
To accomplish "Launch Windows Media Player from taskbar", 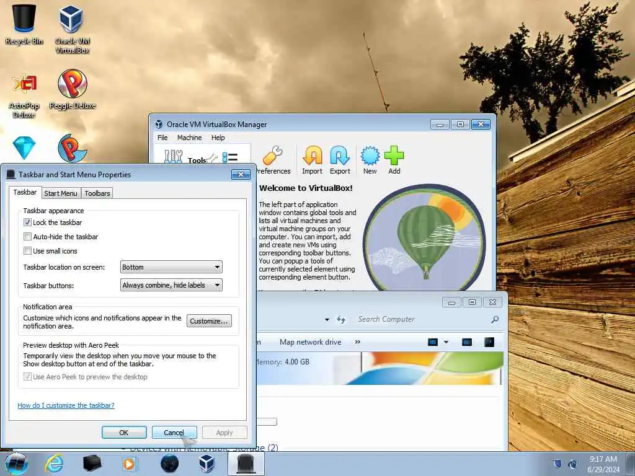I will [x=130, y=464].
